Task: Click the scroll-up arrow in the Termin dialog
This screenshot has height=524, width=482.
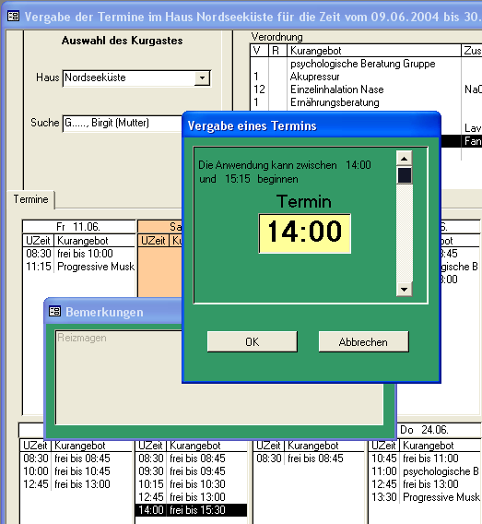Action: tap(405, 159)
